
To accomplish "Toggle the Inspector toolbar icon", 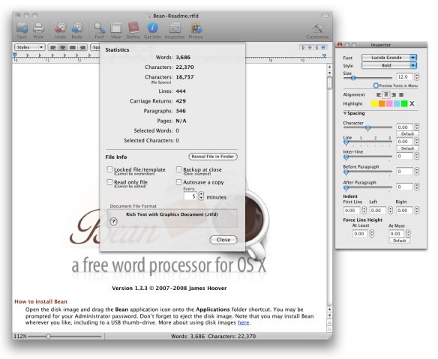I will (x=175, y=31).
